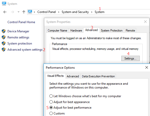Click the shield icon beside Device Manager

(x=4, y=31)
